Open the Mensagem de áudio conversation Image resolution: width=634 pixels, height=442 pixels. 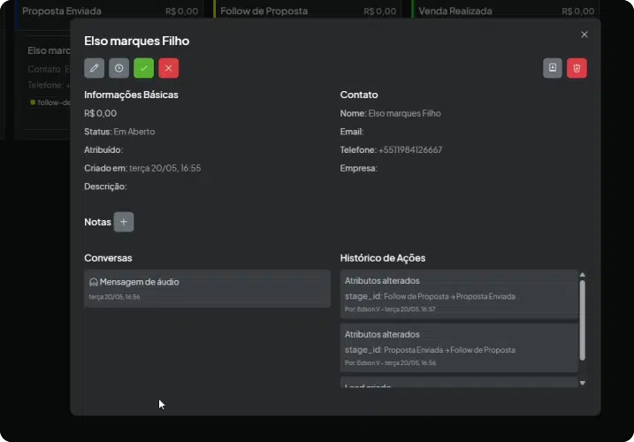tap(207, 289)
